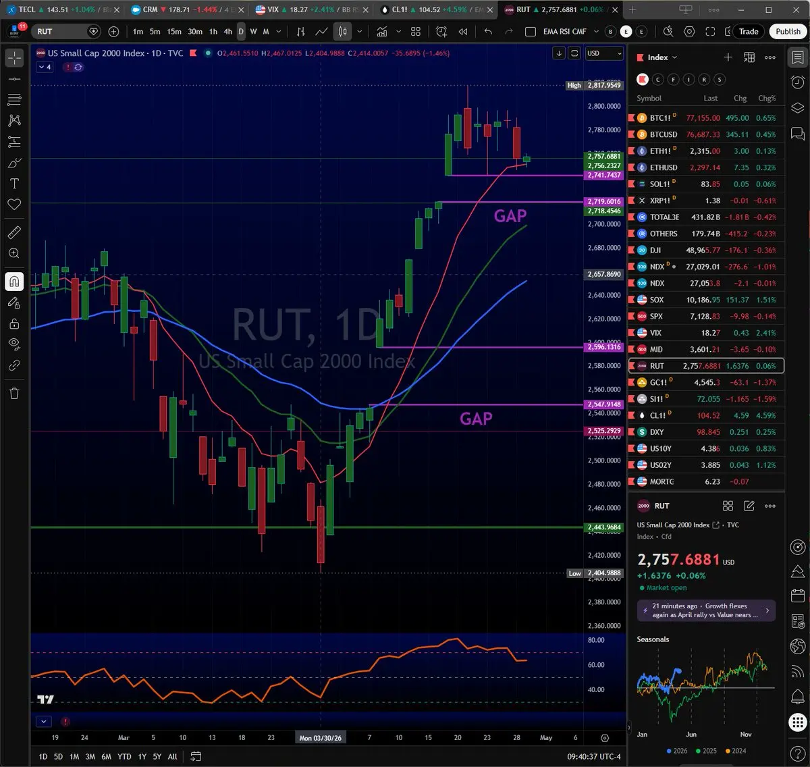Switch chart to weekly W interval

tap(253, 32)
